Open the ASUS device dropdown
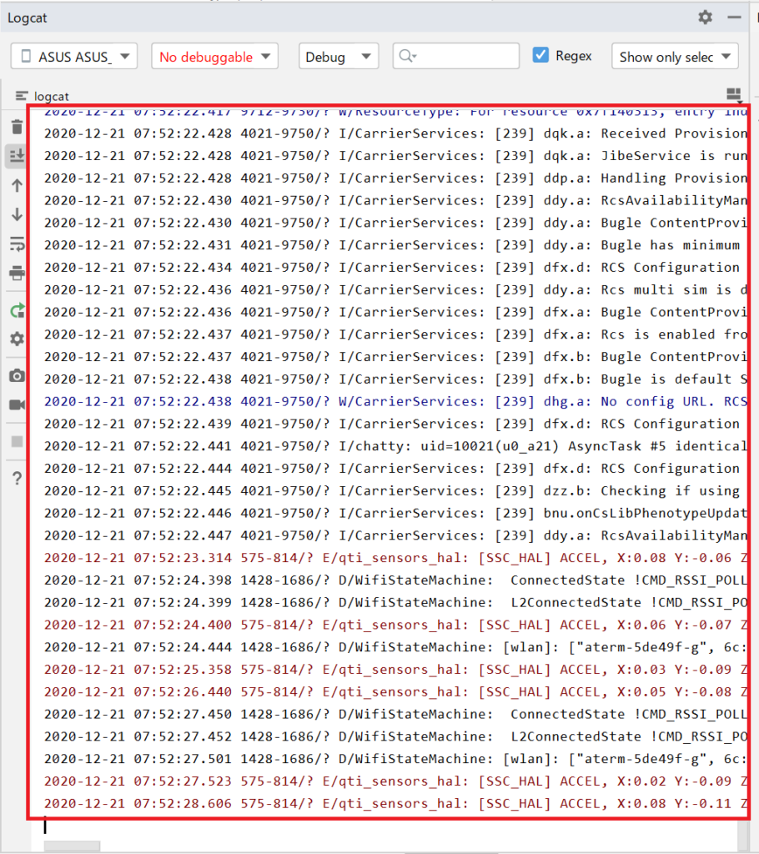The image size is (759, 854). tap(74, 56)
